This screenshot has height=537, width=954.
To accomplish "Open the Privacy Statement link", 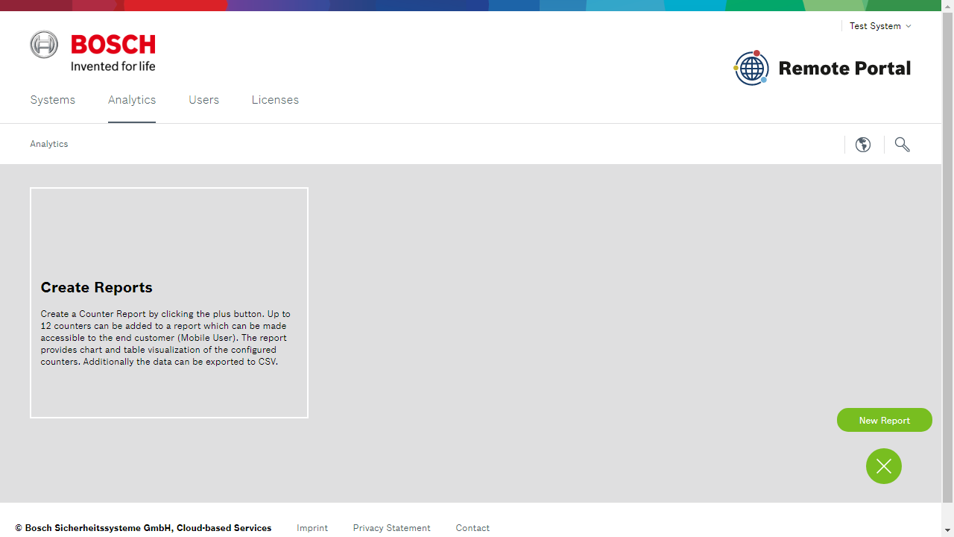I will [391, 528].
